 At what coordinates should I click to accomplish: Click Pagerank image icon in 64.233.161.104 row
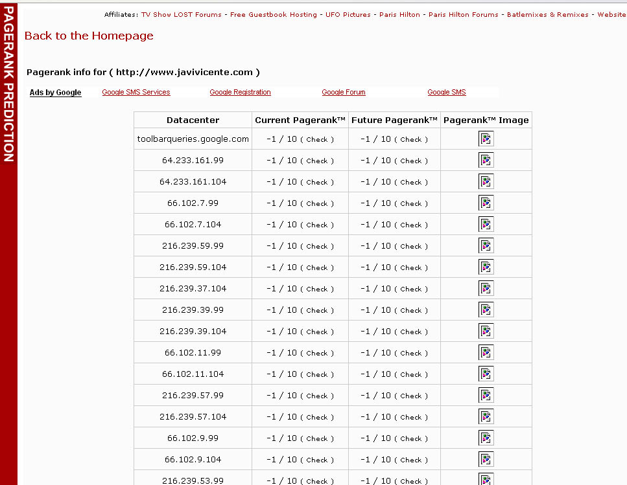486,181
